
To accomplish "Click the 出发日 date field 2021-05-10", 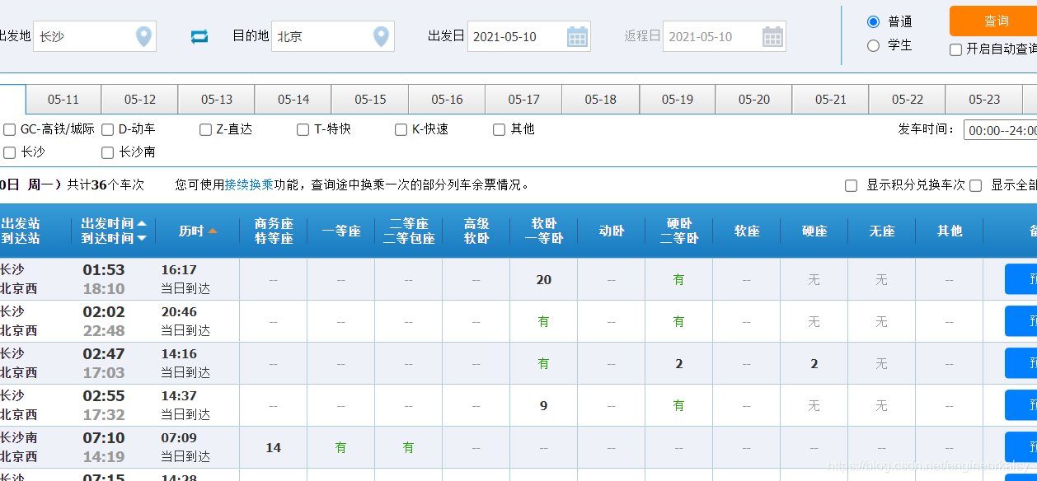I will pos(528,36).
